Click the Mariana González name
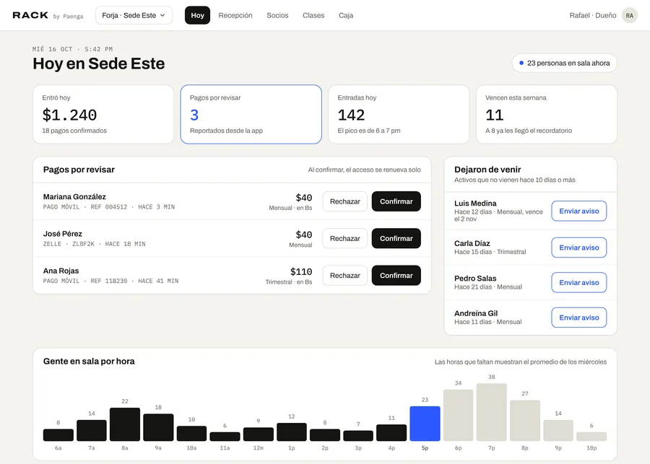Viewport: 650px width, 464px height. click(x=74, y=197)
